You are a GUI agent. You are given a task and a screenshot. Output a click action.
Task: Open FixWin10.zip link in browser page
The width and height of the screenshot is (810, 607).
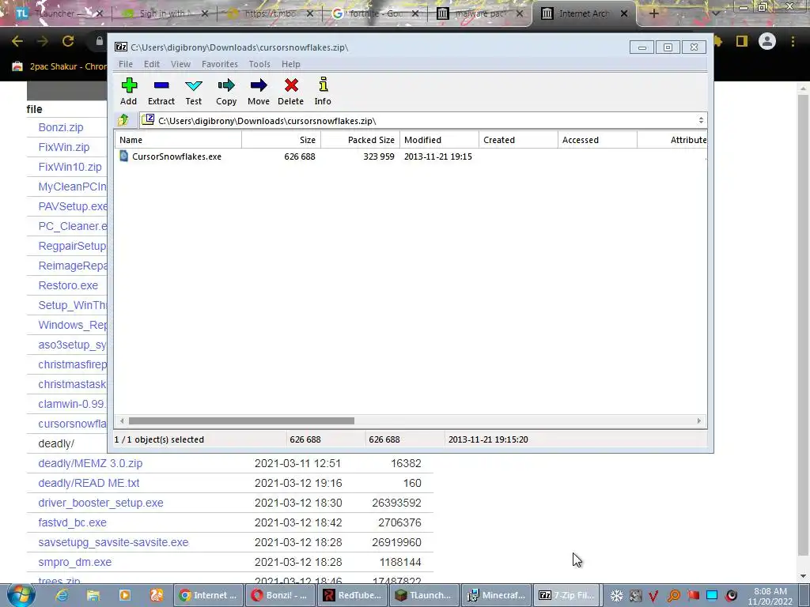[70, 167]
